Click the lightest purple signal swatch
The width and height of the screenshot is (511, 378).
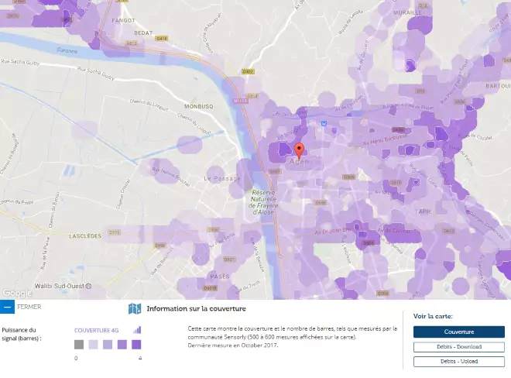click(93, 345)
